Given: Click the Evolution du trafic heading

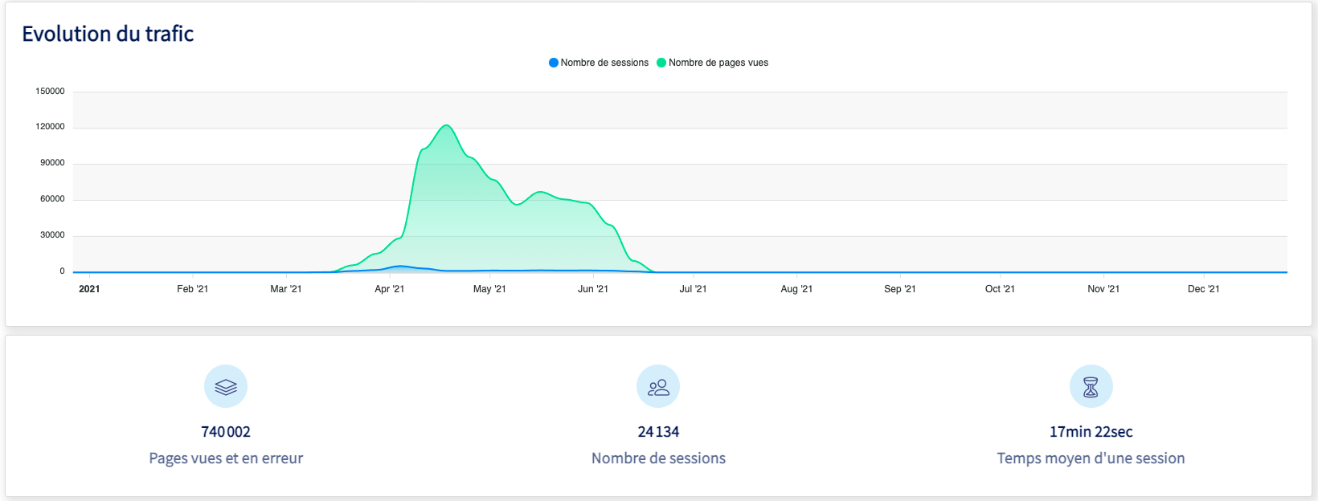Looking at the screenshot, I should point(108,34).
